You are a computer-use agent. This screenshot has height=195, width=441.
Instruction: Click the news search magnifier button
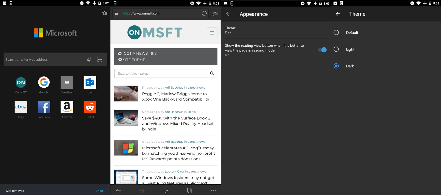212,73
